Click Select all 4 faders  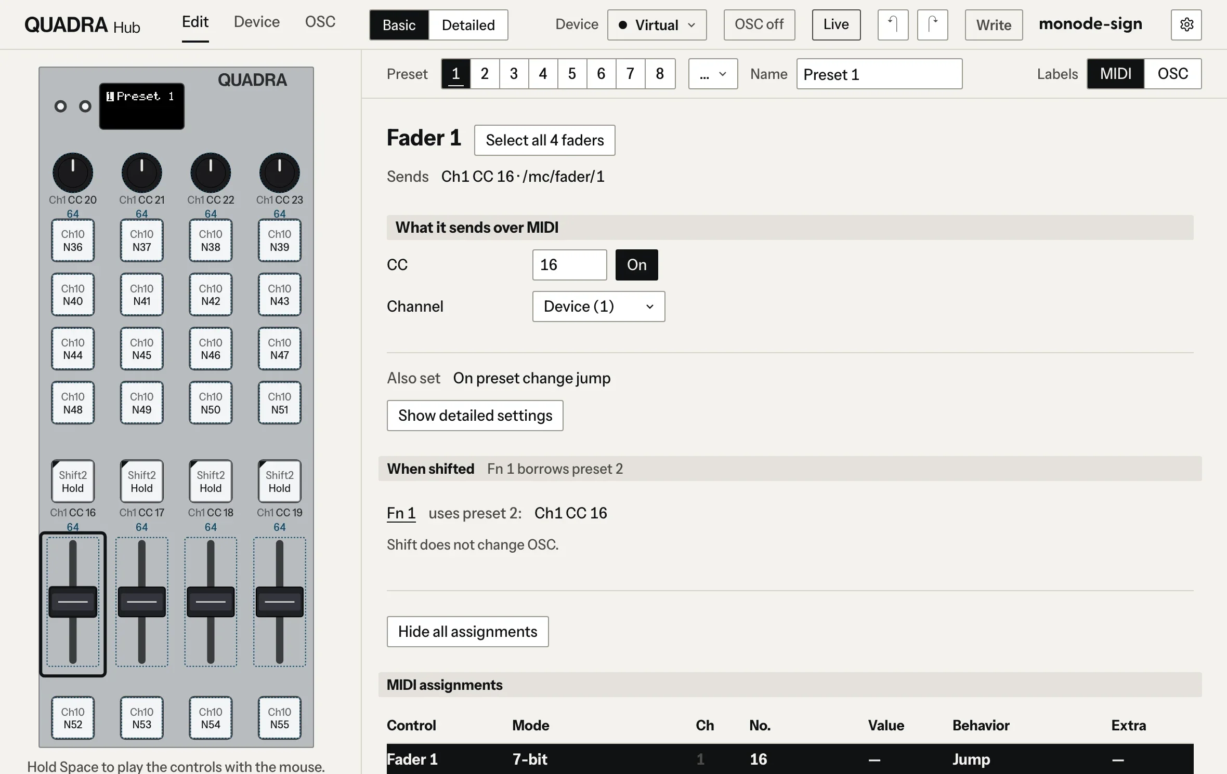[x=544, y=140]
